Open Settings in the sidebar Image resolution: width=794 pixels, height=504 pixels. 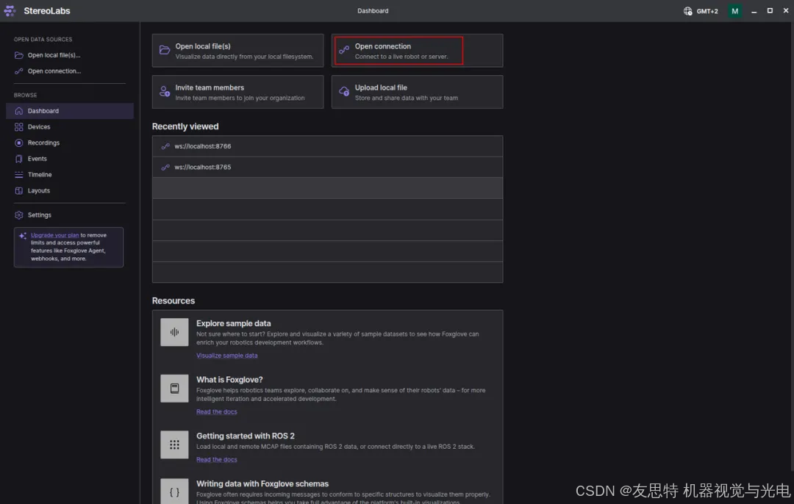pyautogui.click(x=70, y=215)
